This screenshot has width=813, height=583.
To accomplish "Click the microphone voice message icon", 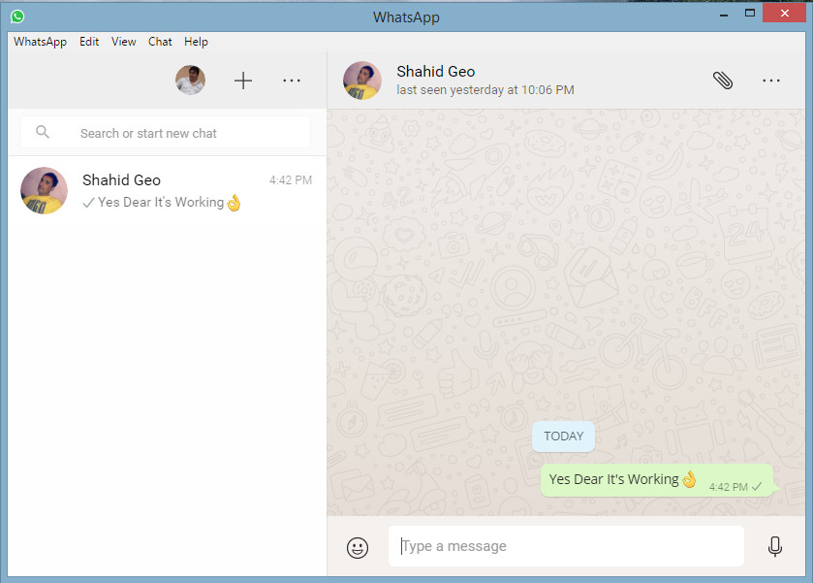I will (774, 546).
